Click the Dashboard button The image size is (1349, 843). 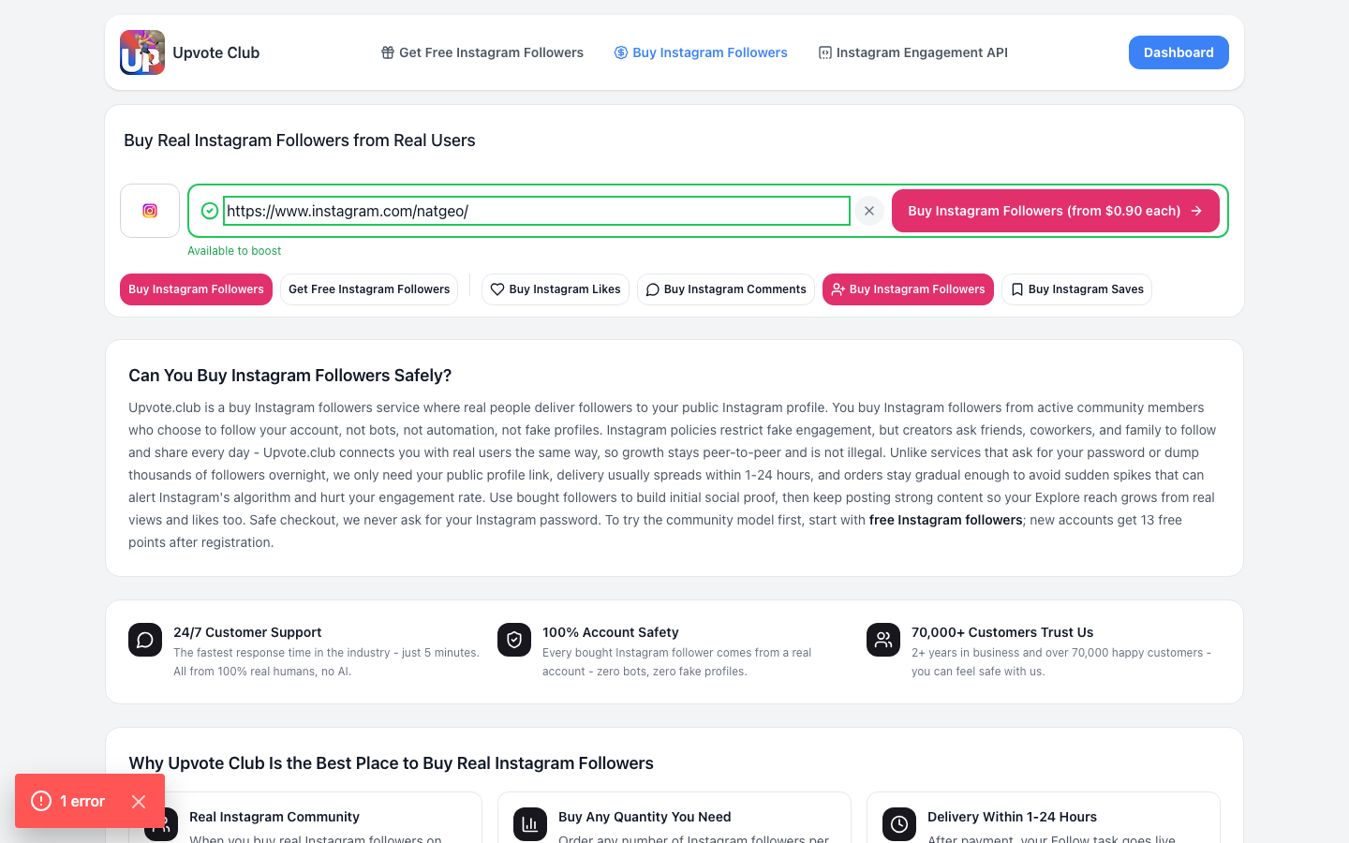click(x=1179, y=52)
